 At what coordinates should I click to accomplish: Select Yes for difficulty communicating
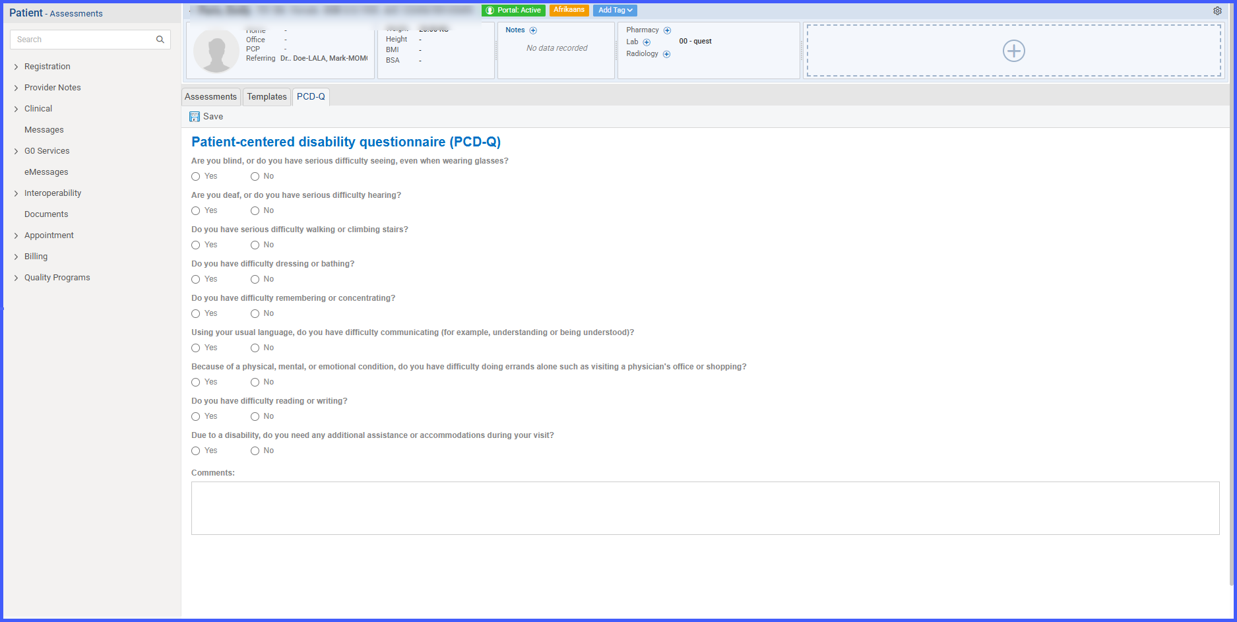click(195, 348)
